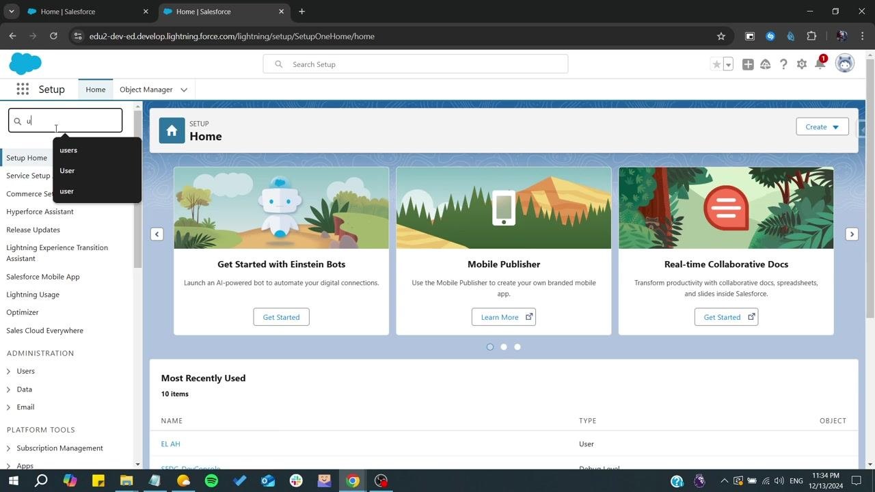The height and width of the screenshot is (492, 875).
Task: Click Get Started under Collaborative Docs
Action: pyautogui.click(x=726, y=317)
